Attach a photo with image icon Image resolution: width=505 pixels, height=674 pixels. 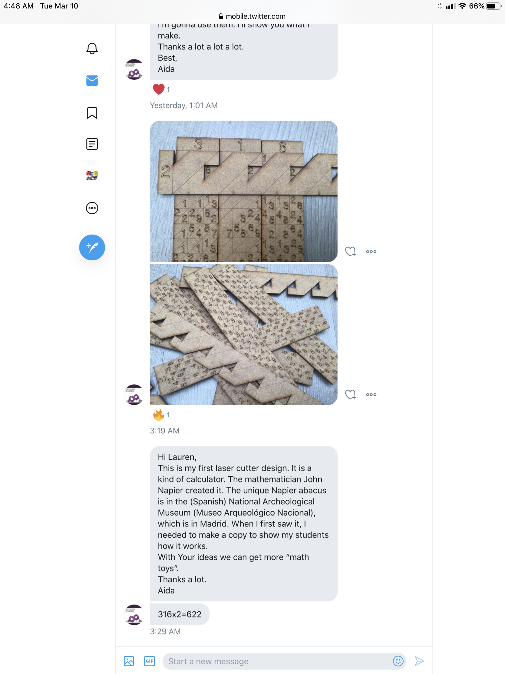click(x=129, y=661)
